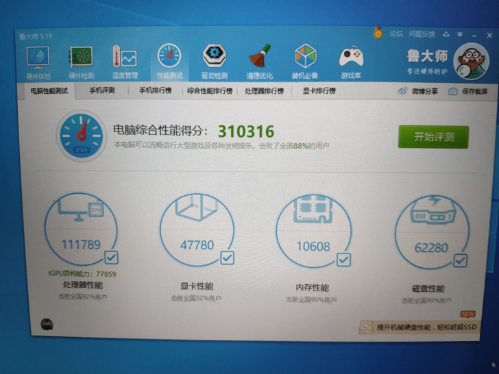
Task: Toggle the disk test checkbox
Action: click(460, 260)
